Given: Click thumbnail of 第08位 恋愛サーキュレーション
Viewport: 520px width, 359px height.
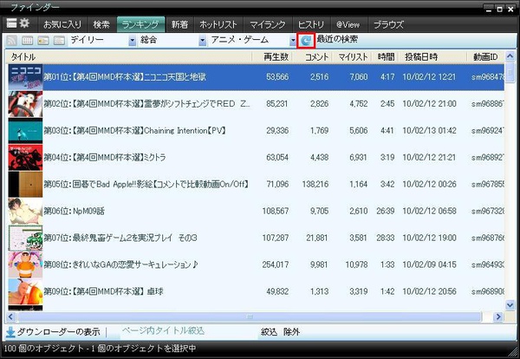Looking at the screenshot, I should coord(25,265).
